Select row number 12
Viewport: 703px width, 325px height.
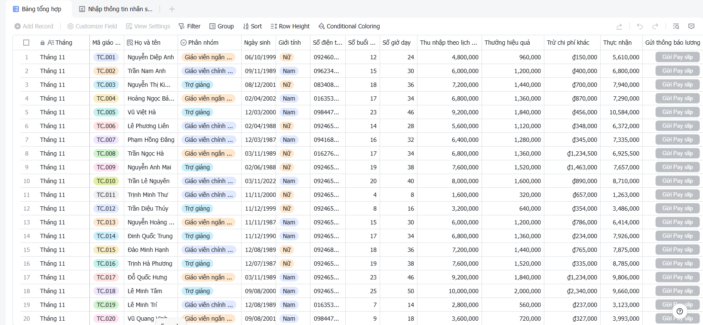coord(27,208)
